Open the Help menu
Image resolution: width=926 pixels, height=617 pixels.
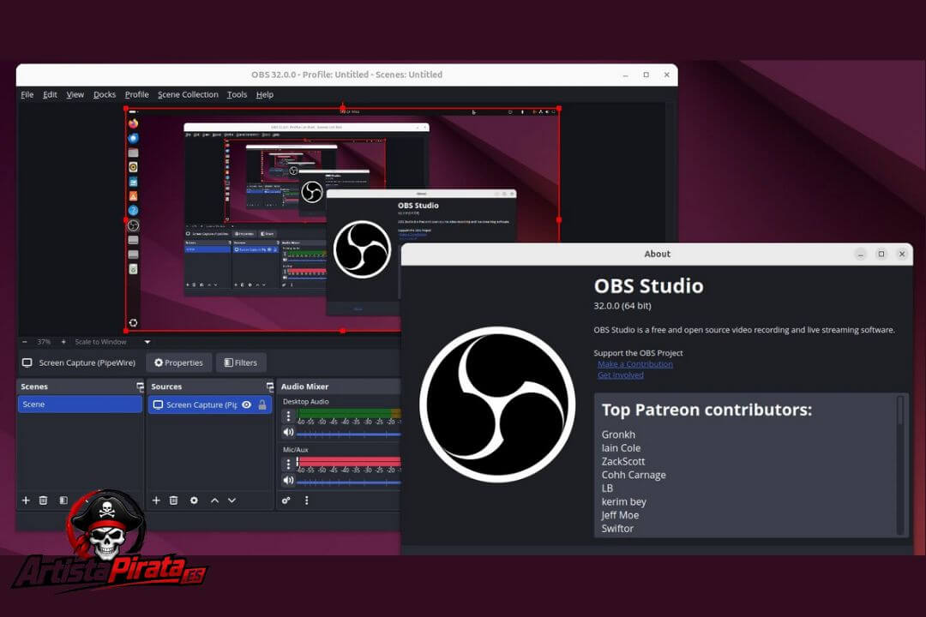pyautogui.click(x=265, y=94)
